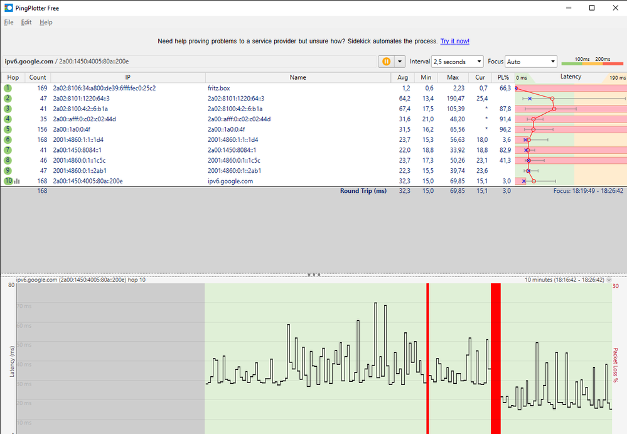Click the hop 4 green circle icon
Image resolution: width=627 pixels, height=434 pixels.
pyautogui.click(x=8, y=119)
